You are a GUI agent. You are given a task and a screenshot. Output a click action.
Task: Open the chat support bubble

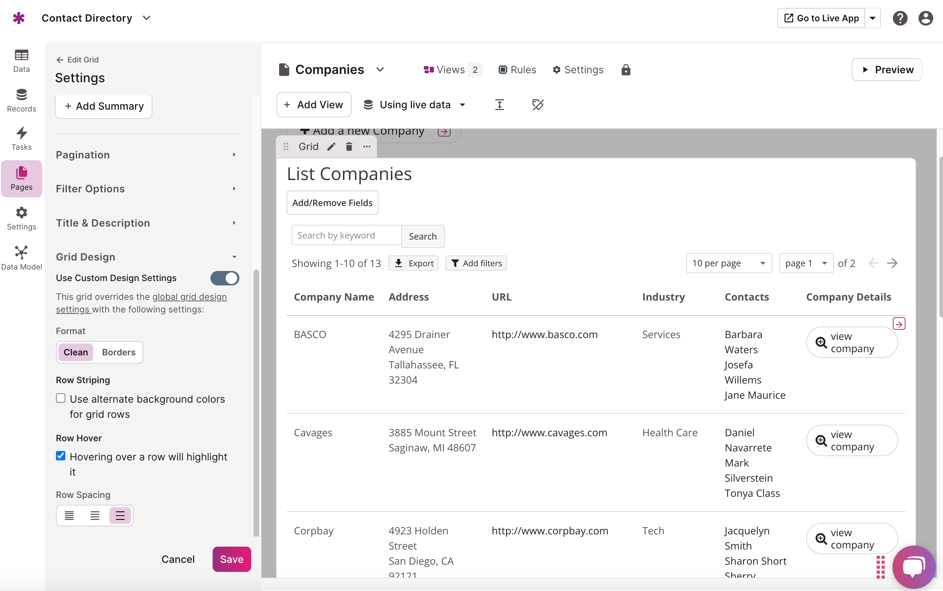tap(914, 567)
